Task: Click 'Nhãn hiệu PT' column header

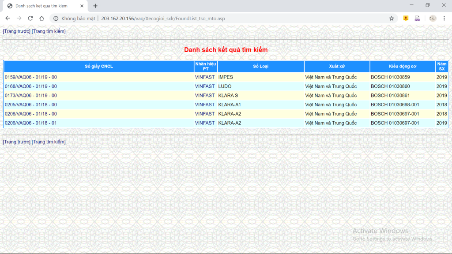Action: (206, 67)
